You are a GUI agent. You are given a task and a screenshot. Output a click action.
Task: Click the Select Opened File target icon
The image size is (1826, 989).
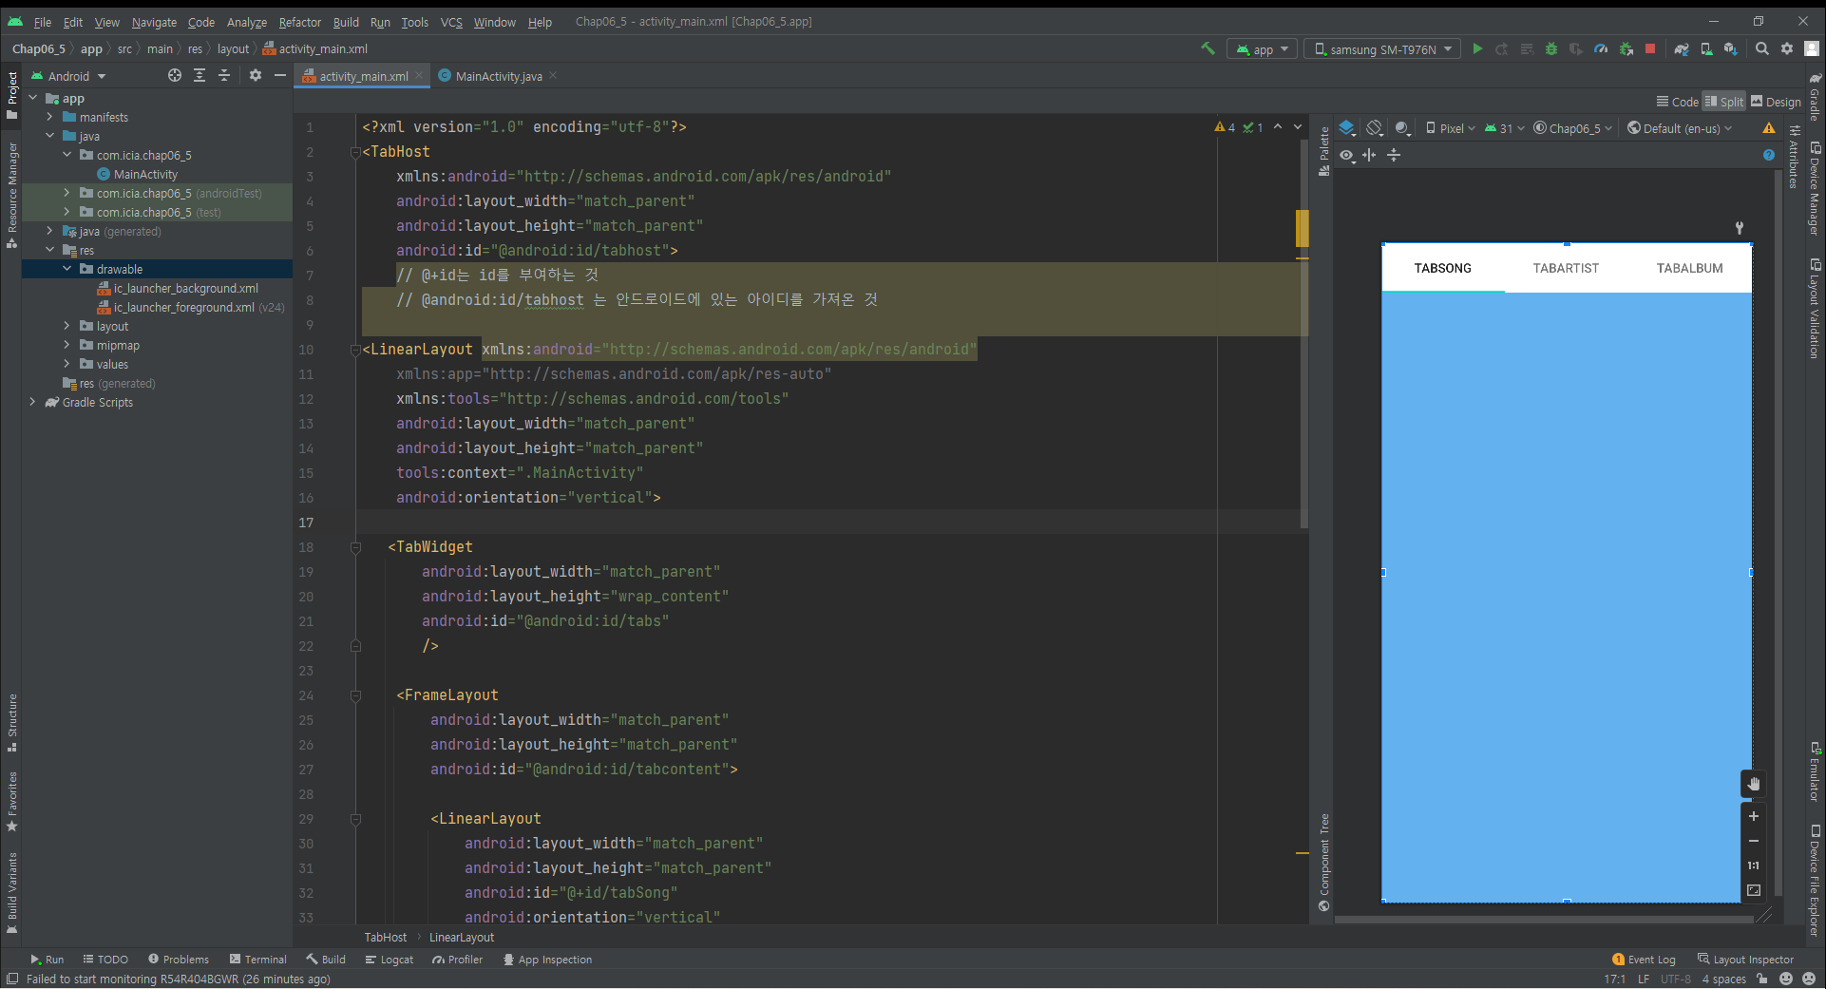[175, 75]
